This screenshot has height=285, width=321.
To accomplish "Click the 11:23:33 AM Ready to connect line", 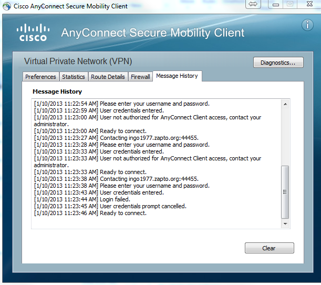I will coord(90,172).
